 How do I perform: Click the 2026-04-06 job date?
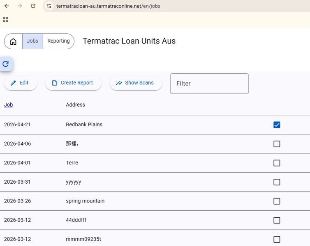coord(17,143)
